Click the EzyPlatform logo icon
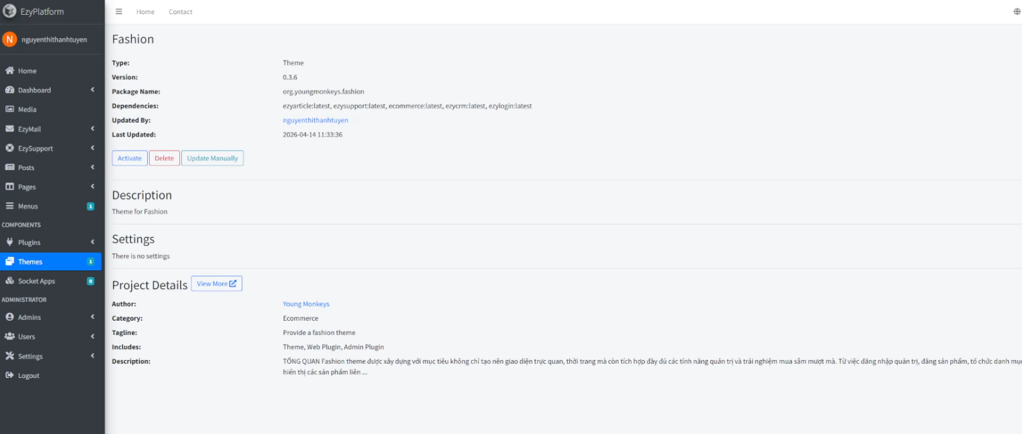1022x434 pixels. click(x=10, y=12)
